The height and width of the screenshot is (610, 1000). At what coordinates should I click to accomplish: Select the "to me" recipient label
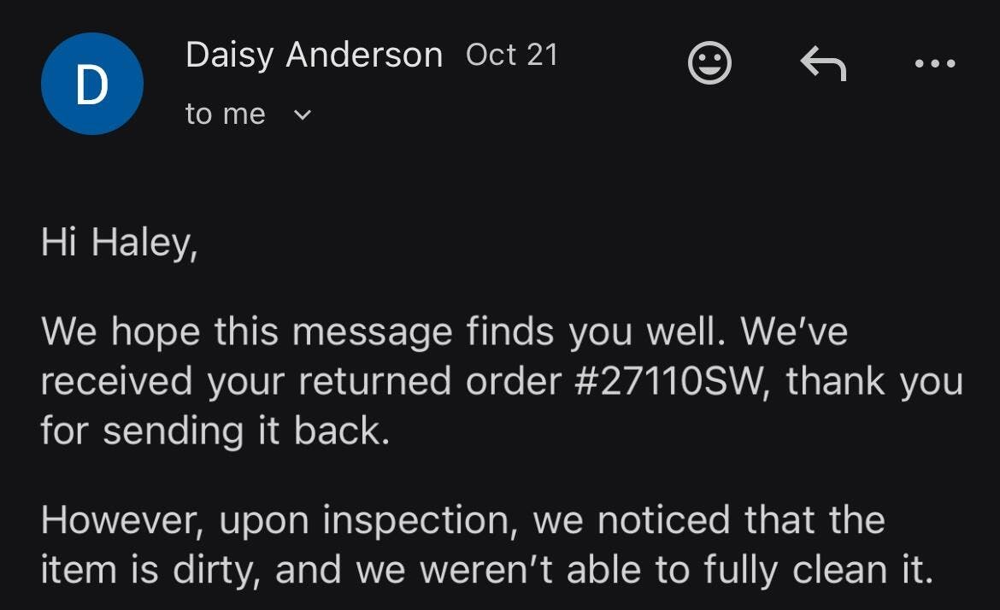point(225,114)
